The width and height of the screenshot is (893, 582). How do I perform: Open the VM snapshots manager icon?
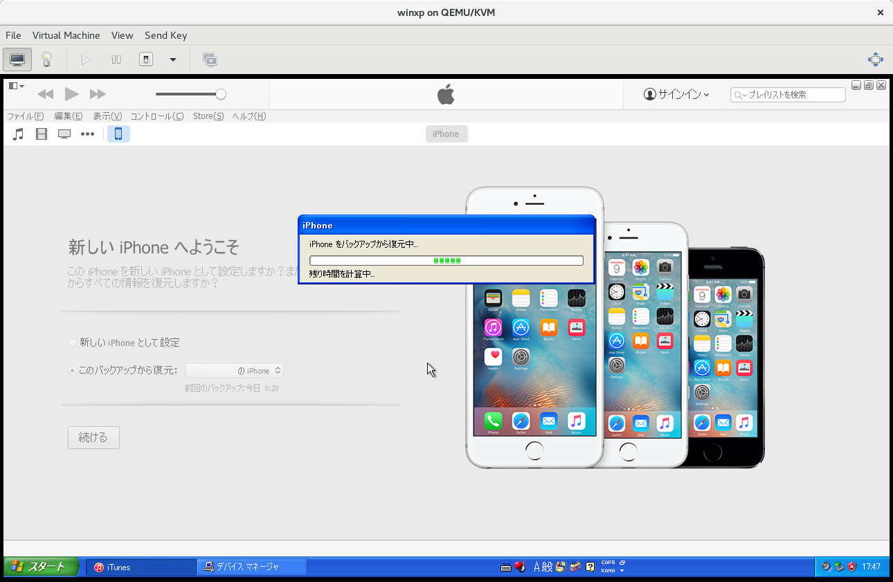210,60
